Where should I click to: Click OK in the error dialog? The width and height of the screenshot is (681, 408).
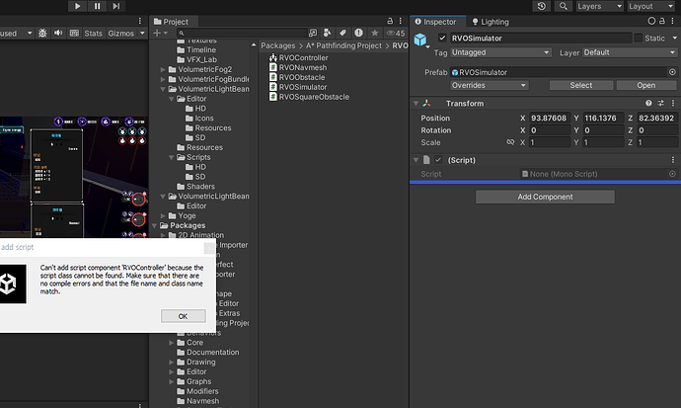pyautogui.click(x=183, y=316)
